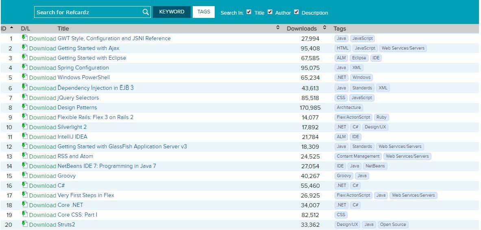
Task: Click the 14,077 downloads value
Action: (310, 117)
